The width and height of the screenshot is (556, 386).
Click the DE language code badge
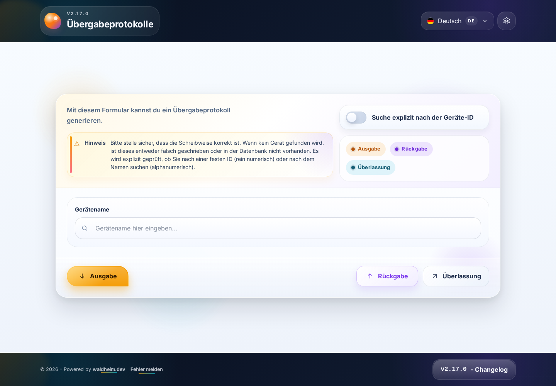tap(471, 21)
